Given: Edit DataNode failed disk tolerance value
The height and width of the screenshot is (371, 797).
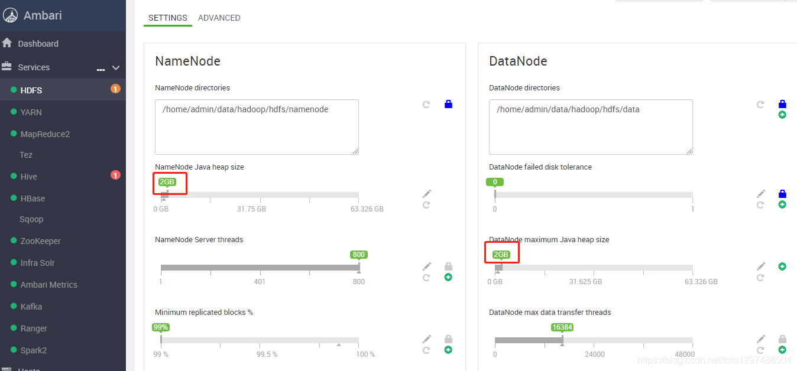Looking at the screenshot, I should tap(761, 194).
